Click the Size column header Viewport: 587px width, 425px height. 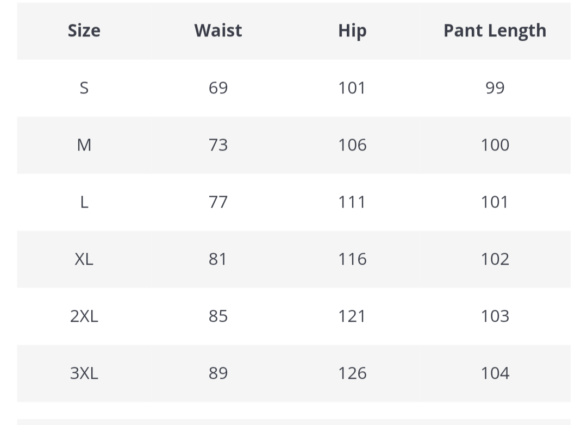point(84,30)
